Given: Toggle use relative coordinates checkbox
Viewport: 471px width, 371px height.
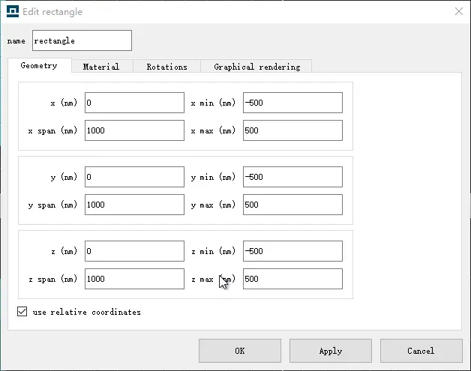Looking at the screenshot, I should (22, 312).
